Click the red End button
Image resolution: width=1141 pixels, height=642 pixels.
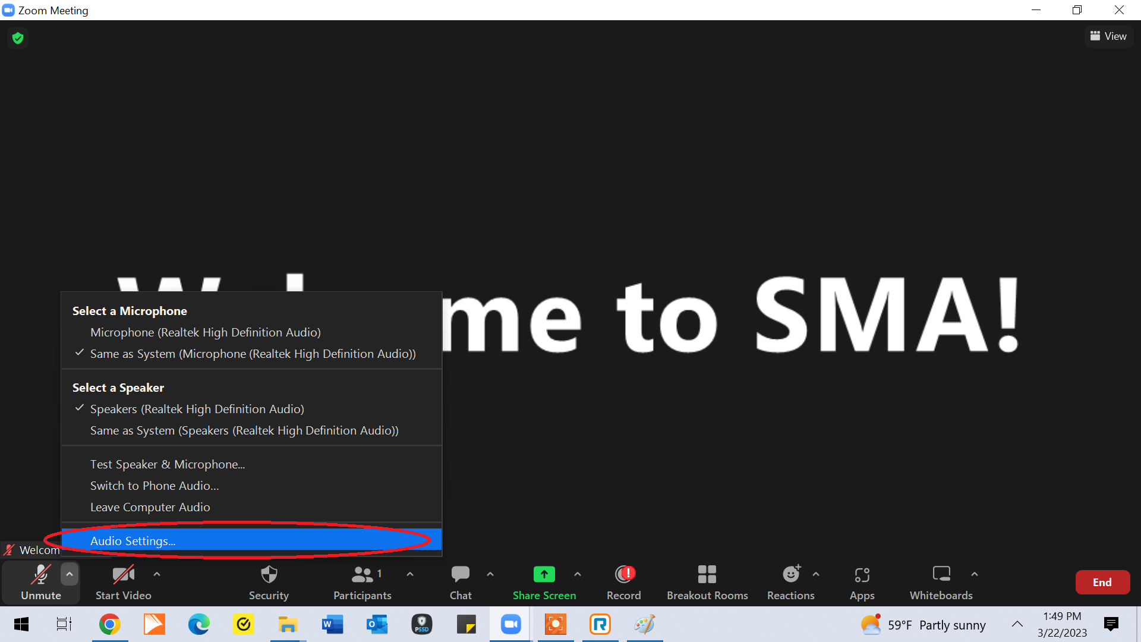click(1102, 582)
